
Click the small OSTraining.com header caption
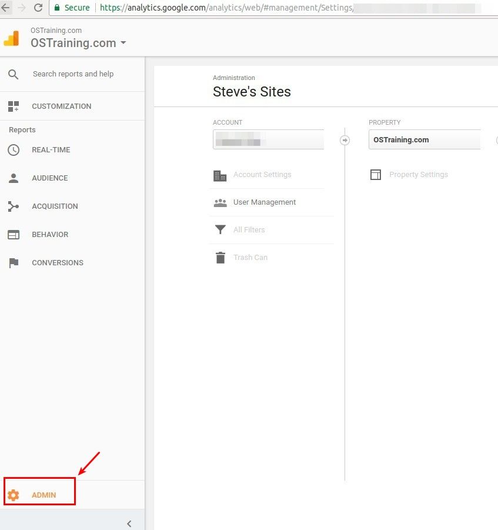(x=56, y=31)
